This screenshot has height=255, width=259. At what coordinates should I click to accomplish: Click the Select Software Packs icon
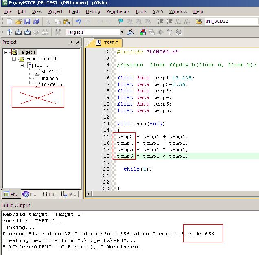point(169,32)
